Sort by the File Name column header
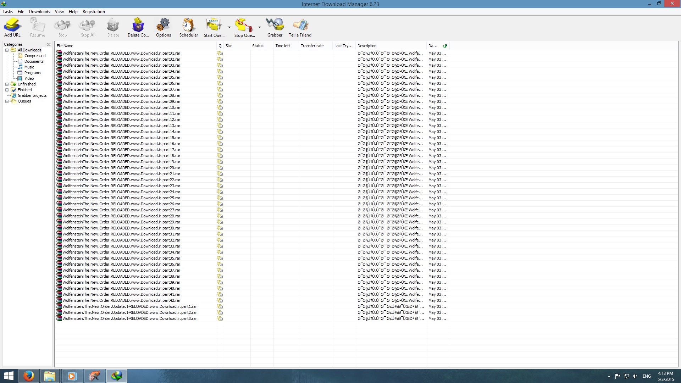The image size is (681, 383). click(x=135, y=46)
